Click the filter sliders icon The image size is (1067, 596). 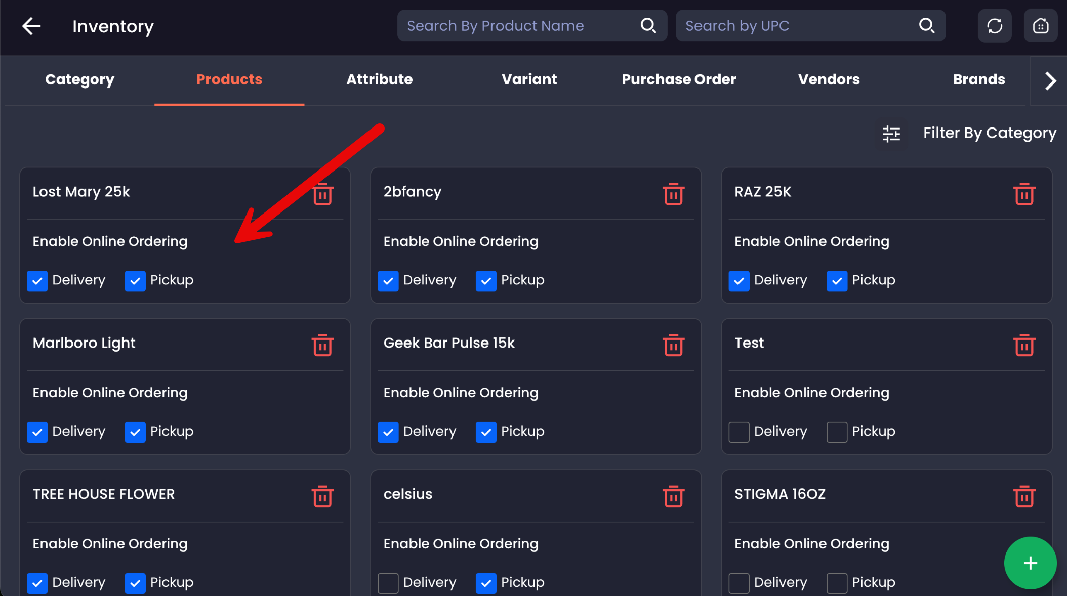click(x=891, y=134)
